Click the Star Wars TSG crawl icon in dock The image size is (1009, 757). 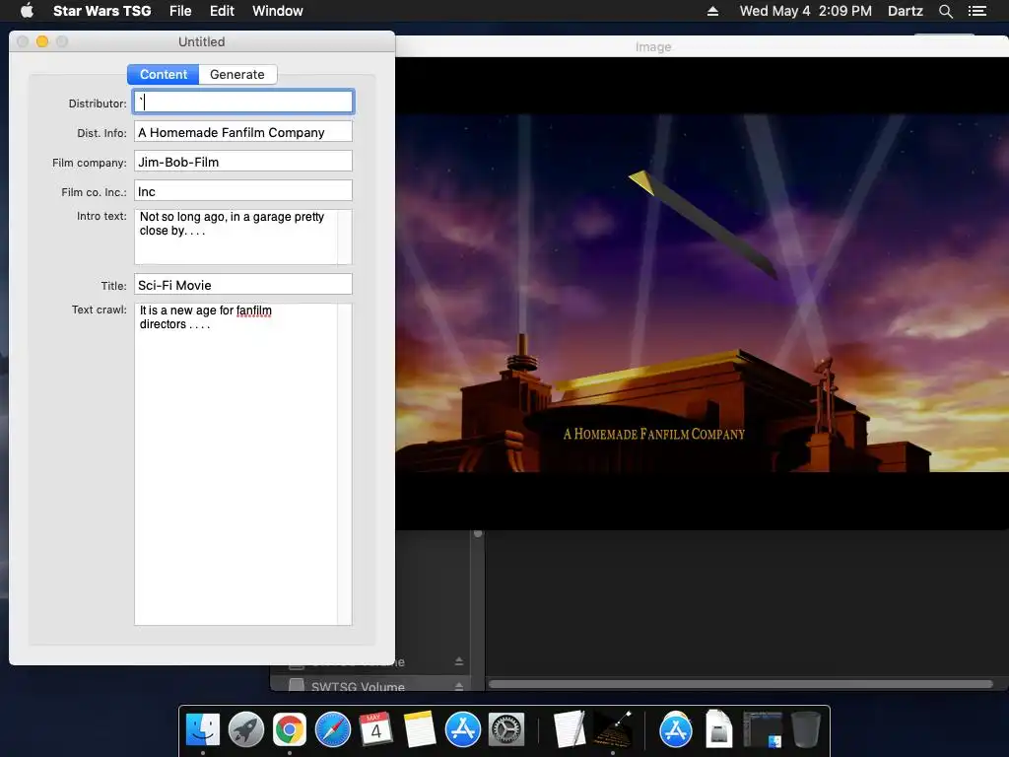(613, 730)
